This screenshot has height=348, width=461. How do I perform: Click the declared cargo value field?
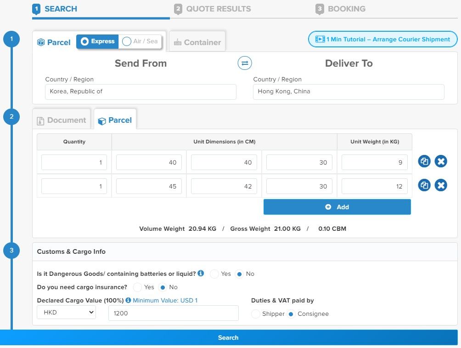173,313
